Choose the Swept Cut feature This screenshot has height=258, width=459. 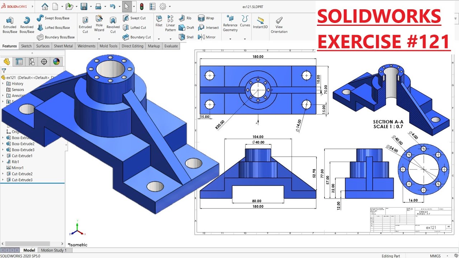(x=134, y=18)
